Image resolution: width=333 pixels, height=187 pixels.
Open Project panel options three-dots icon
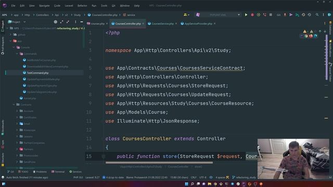(75, 22)
